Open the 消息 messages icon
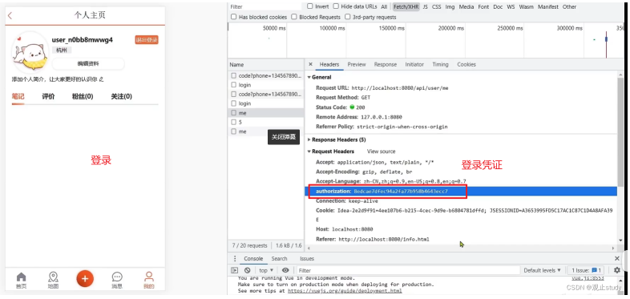Screen dimensions: 630x299 tap(117, 280)
